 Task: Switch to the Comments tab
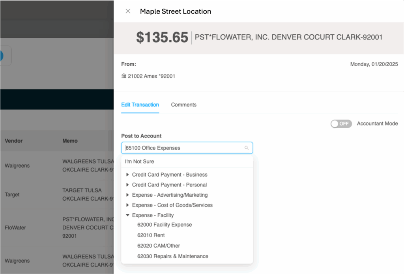[x=183, y=105]
